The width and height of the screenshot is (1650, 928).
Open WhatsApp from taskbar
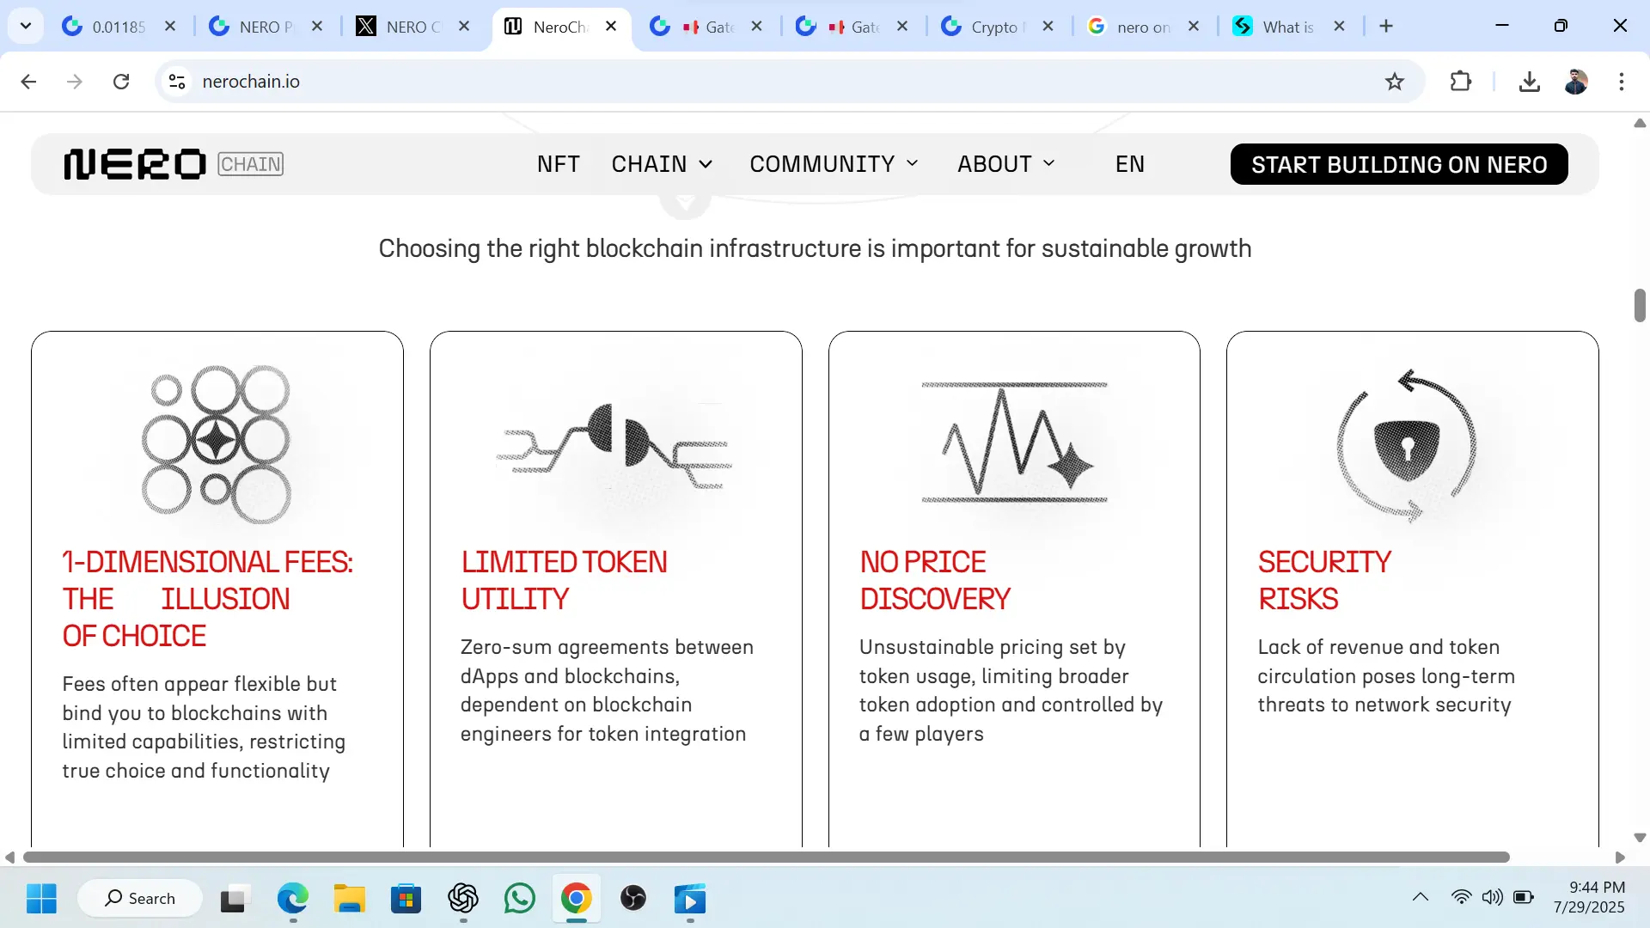coord(520,899)
